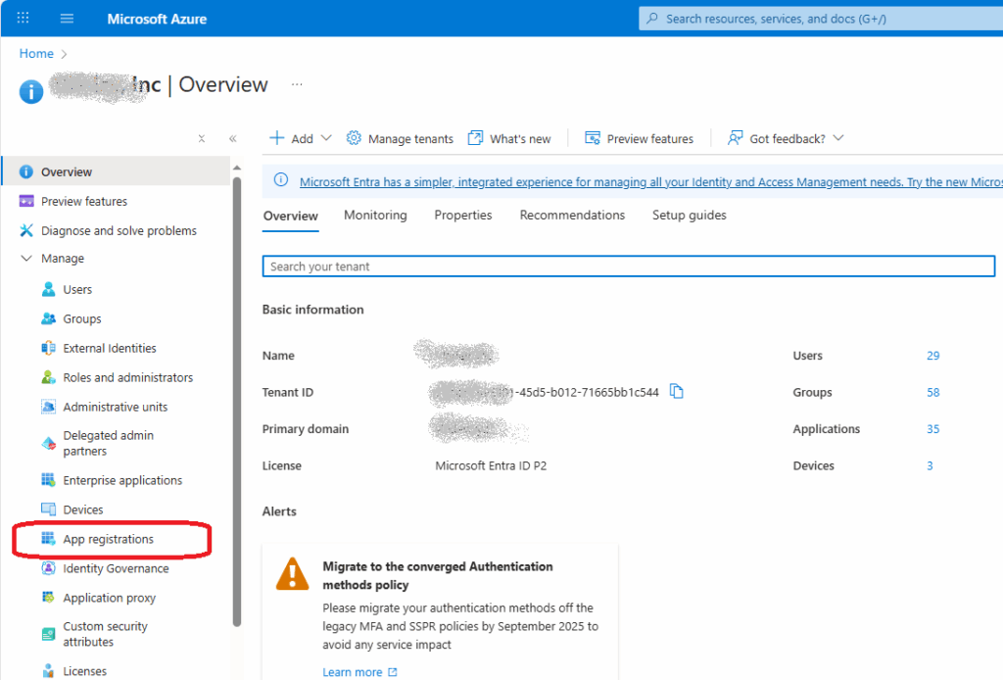Close the sidebar search with X icon
The image size is (1003, 680).
(202, 138)
